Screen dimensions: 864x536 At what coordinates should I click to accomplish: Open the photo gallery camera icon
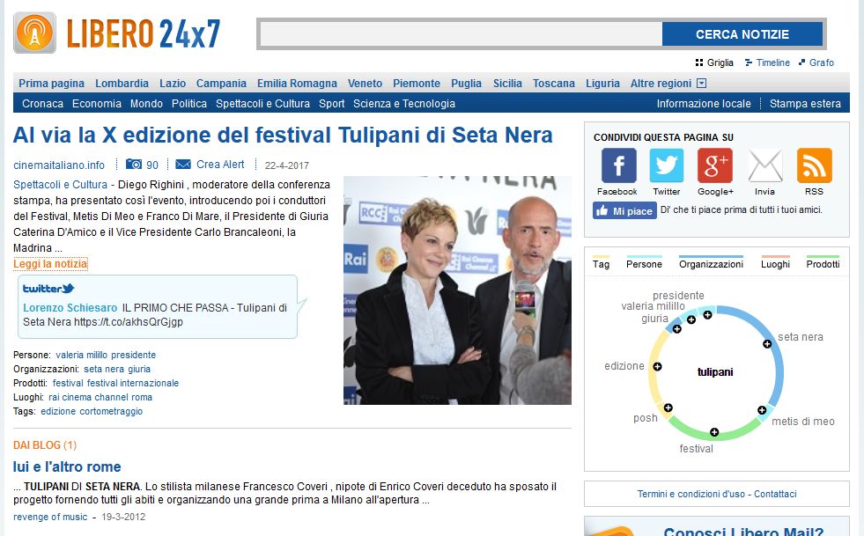134,165
